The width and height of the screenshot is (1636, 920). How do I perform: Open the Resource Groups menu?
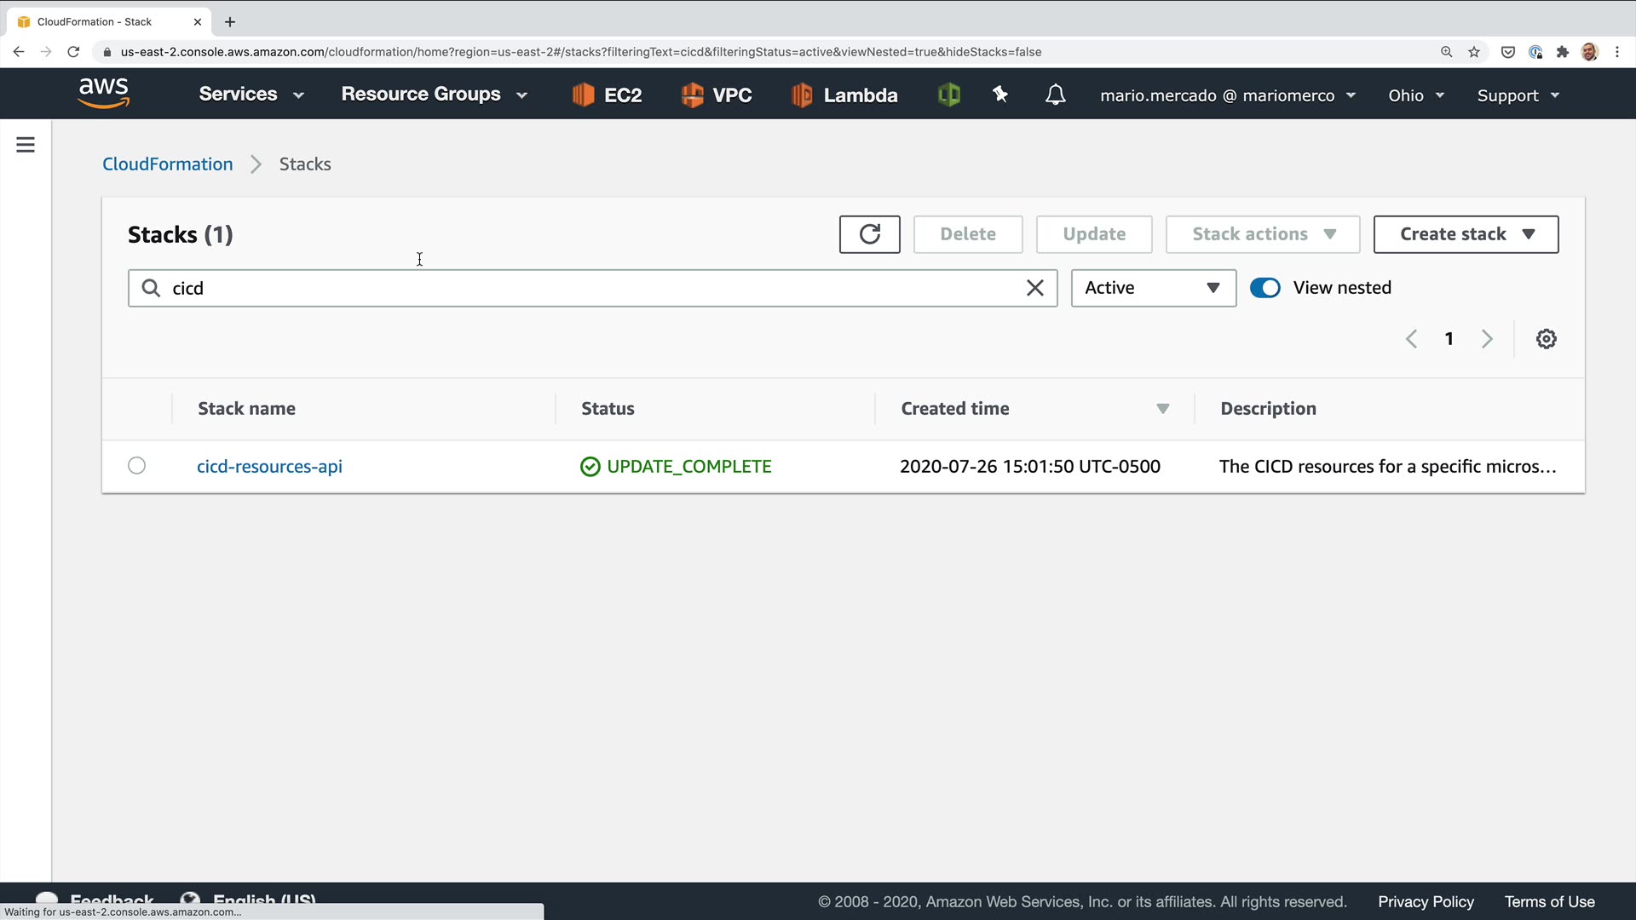pos(434,95)
